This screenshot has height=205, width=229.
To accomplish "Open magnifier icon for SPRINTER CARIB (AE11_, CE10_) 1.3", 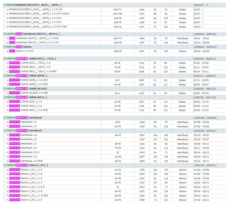I will point(7,63).
